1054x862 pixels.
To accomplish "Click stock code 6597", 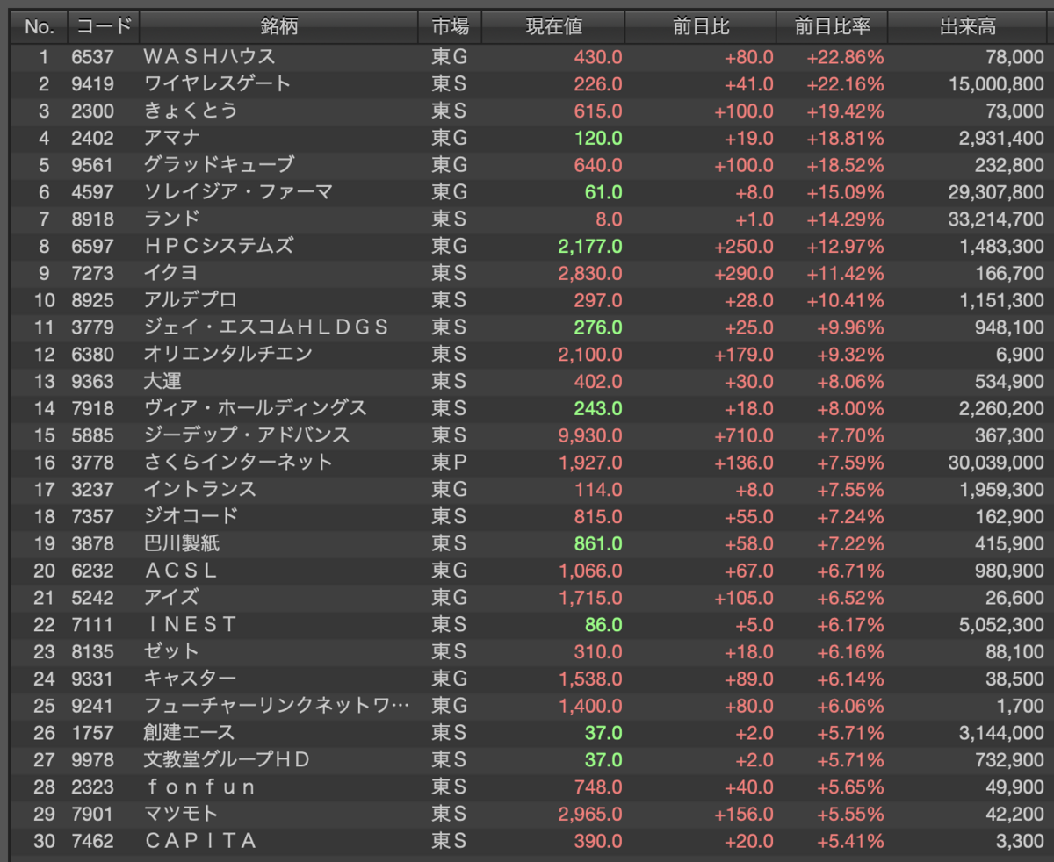I will click(x=93, y=246).
